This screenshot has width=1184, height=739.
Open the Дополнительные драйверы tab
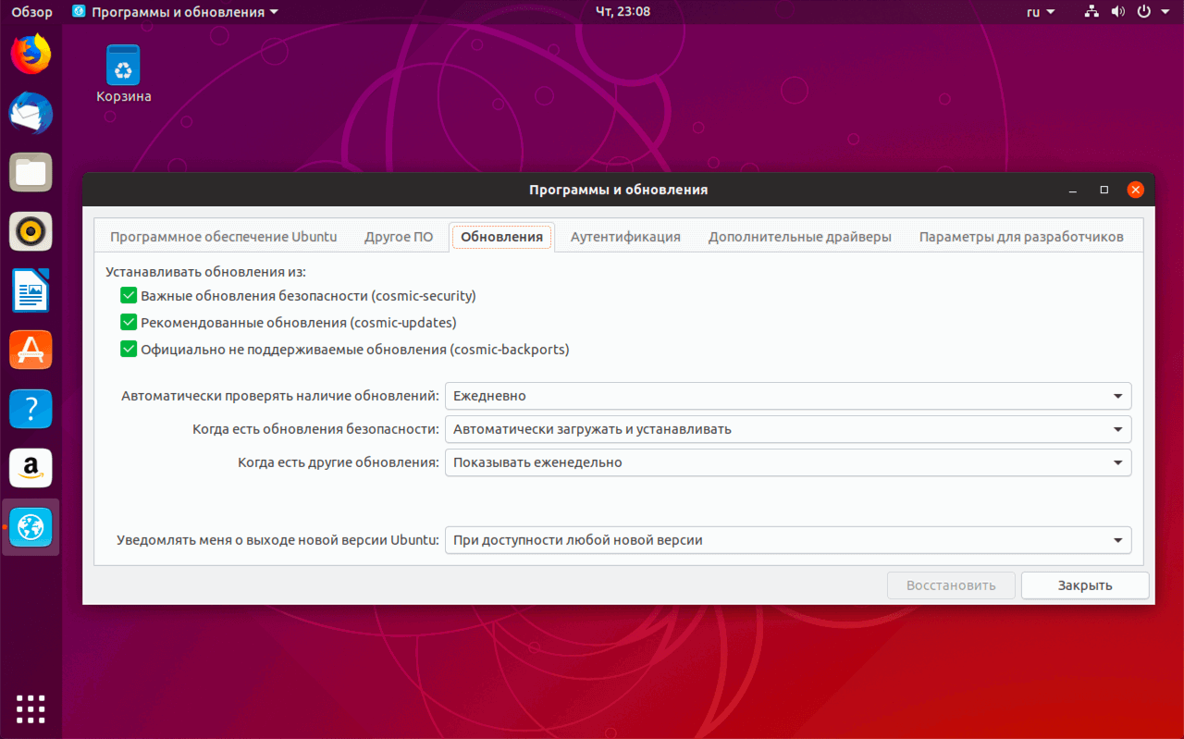tap(800, 237)
